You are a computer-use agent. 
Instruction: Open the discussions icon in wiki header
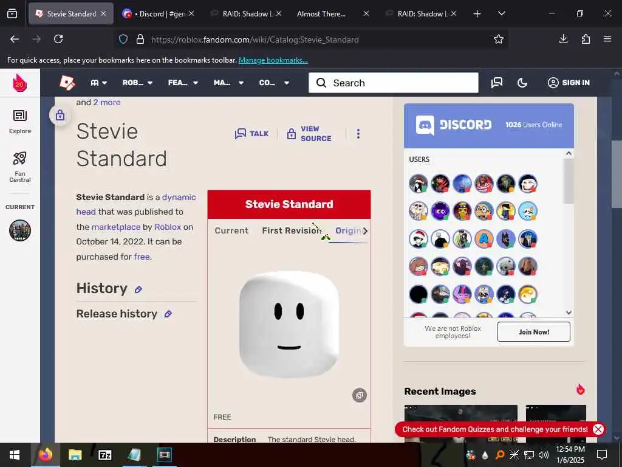497,83
